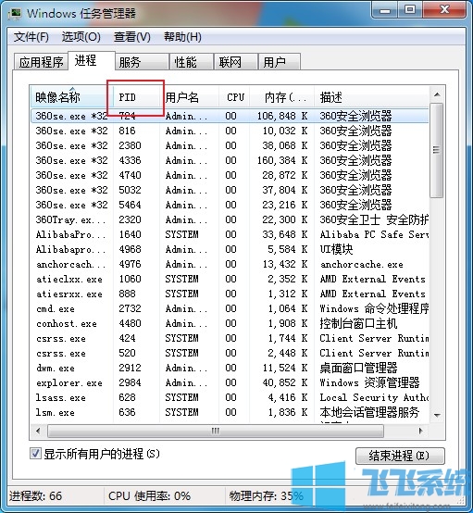Select the atieclxx.exe process row
This screenshot has height=513, width=473.
point(230,279)
